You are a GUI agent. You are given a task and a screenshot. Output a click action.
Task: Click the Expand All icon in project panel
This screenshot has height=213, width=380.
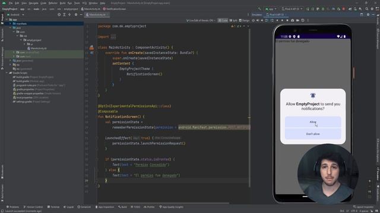pos(64,15)
